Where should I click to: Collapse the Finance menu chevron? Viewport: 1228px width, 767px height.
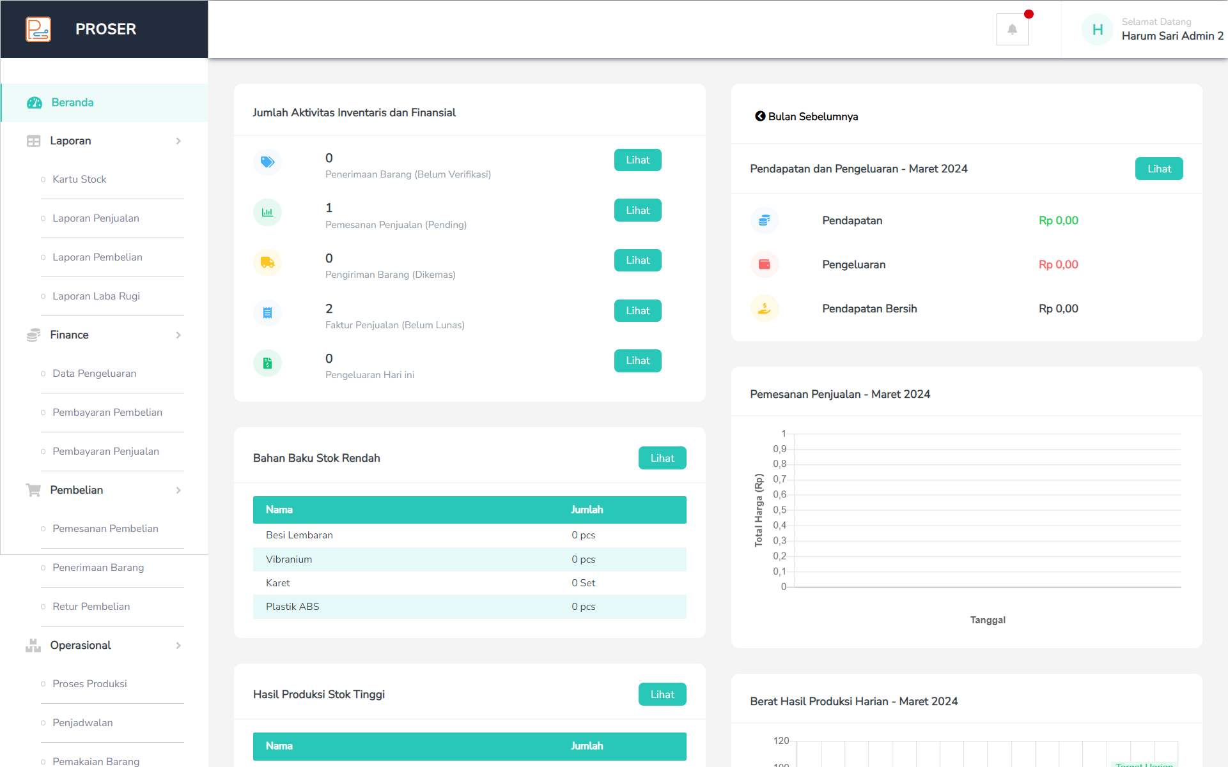point(178,335)
